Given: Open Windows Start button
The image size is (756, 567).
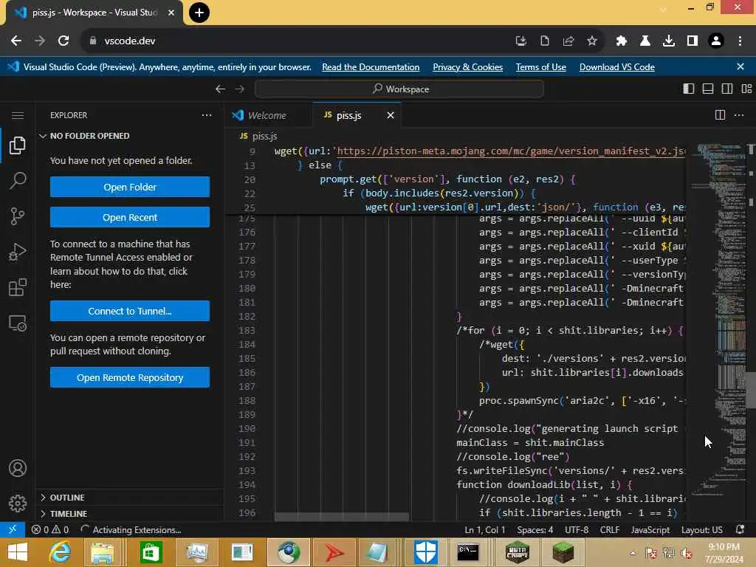Looking at the screenshot, I should tap(18, 552).
